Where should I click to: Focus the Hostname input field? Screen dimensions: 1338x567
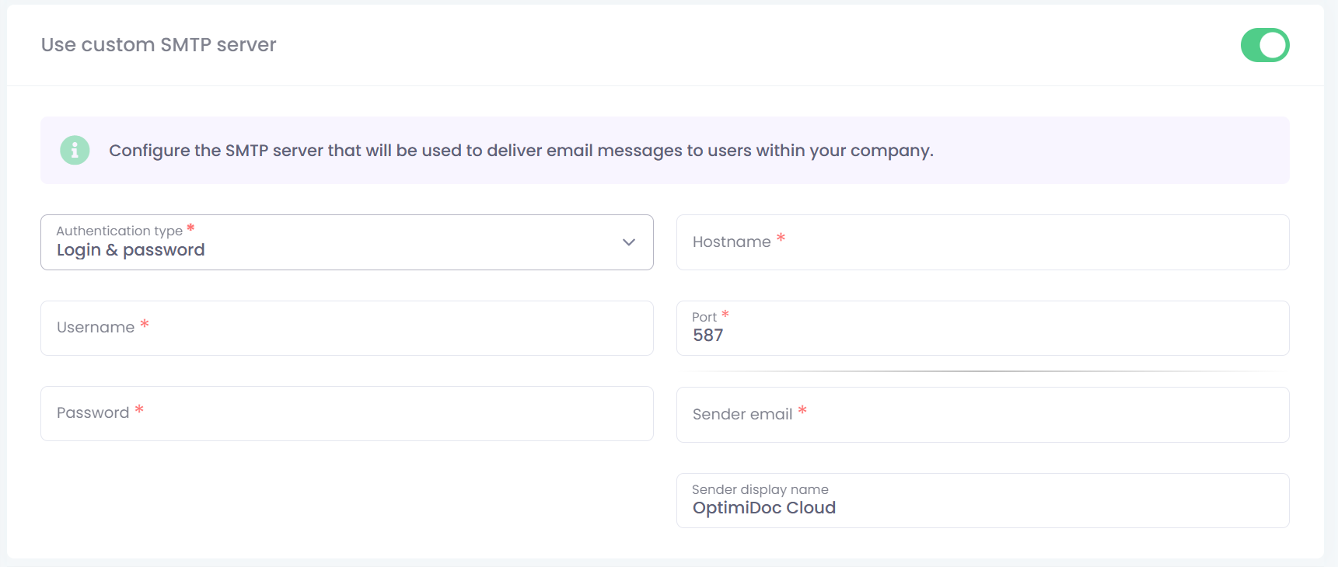[983, 242]
